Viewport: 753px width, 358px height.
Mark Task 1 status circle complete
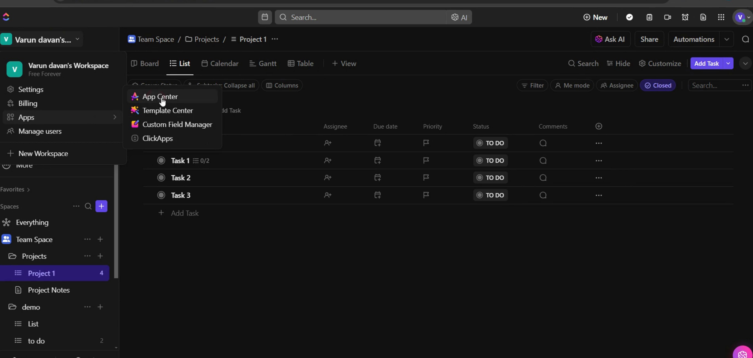[161, 160]
